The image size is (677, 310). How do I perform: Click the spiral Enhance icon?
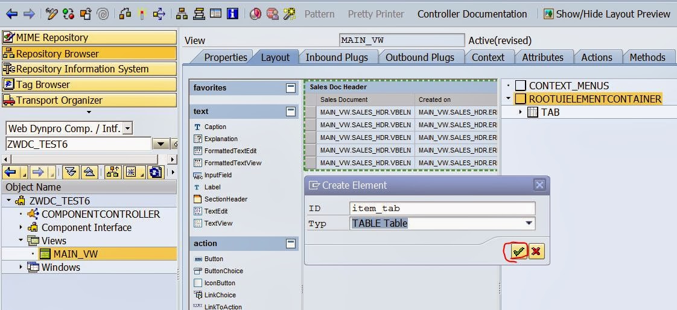point(103,14)
